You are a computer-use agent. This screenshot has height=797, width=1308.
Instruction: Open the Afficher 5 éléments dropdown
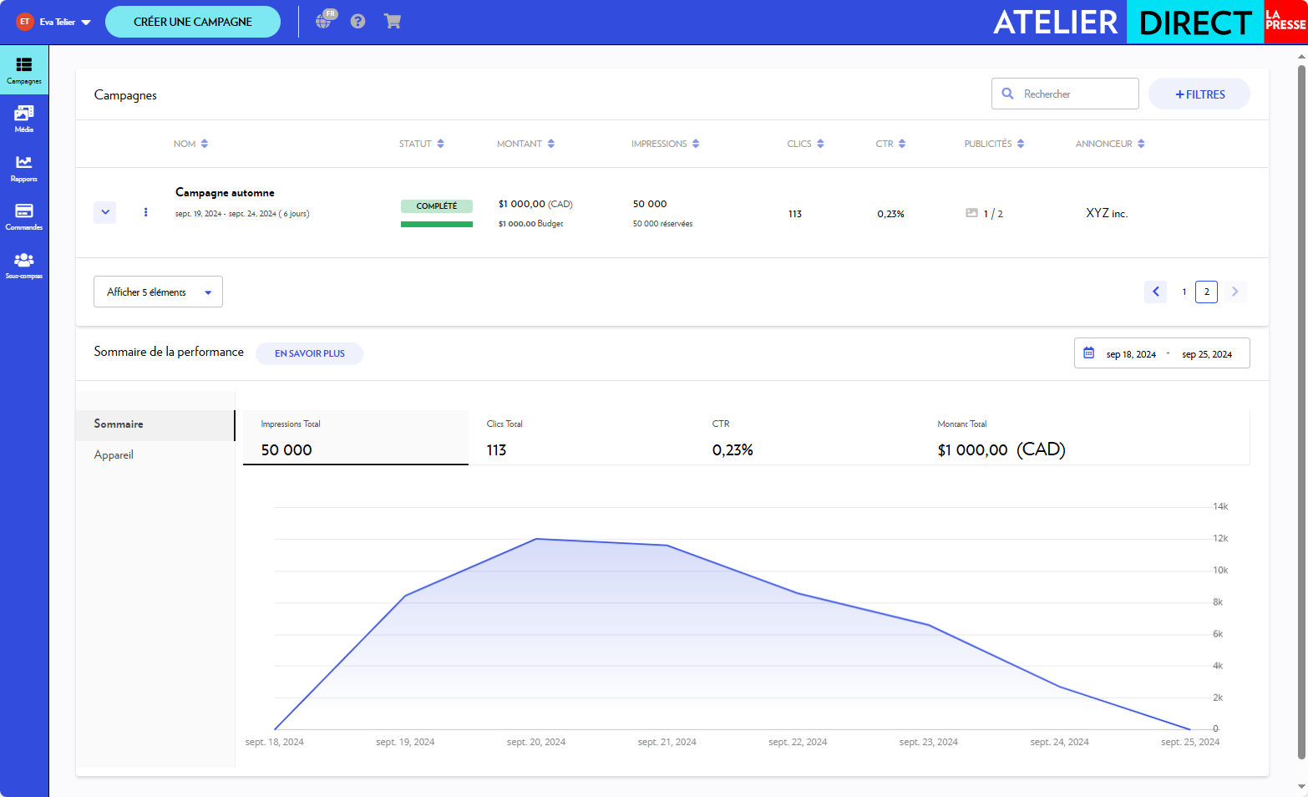pyautogui.click(x=158, y=292)
